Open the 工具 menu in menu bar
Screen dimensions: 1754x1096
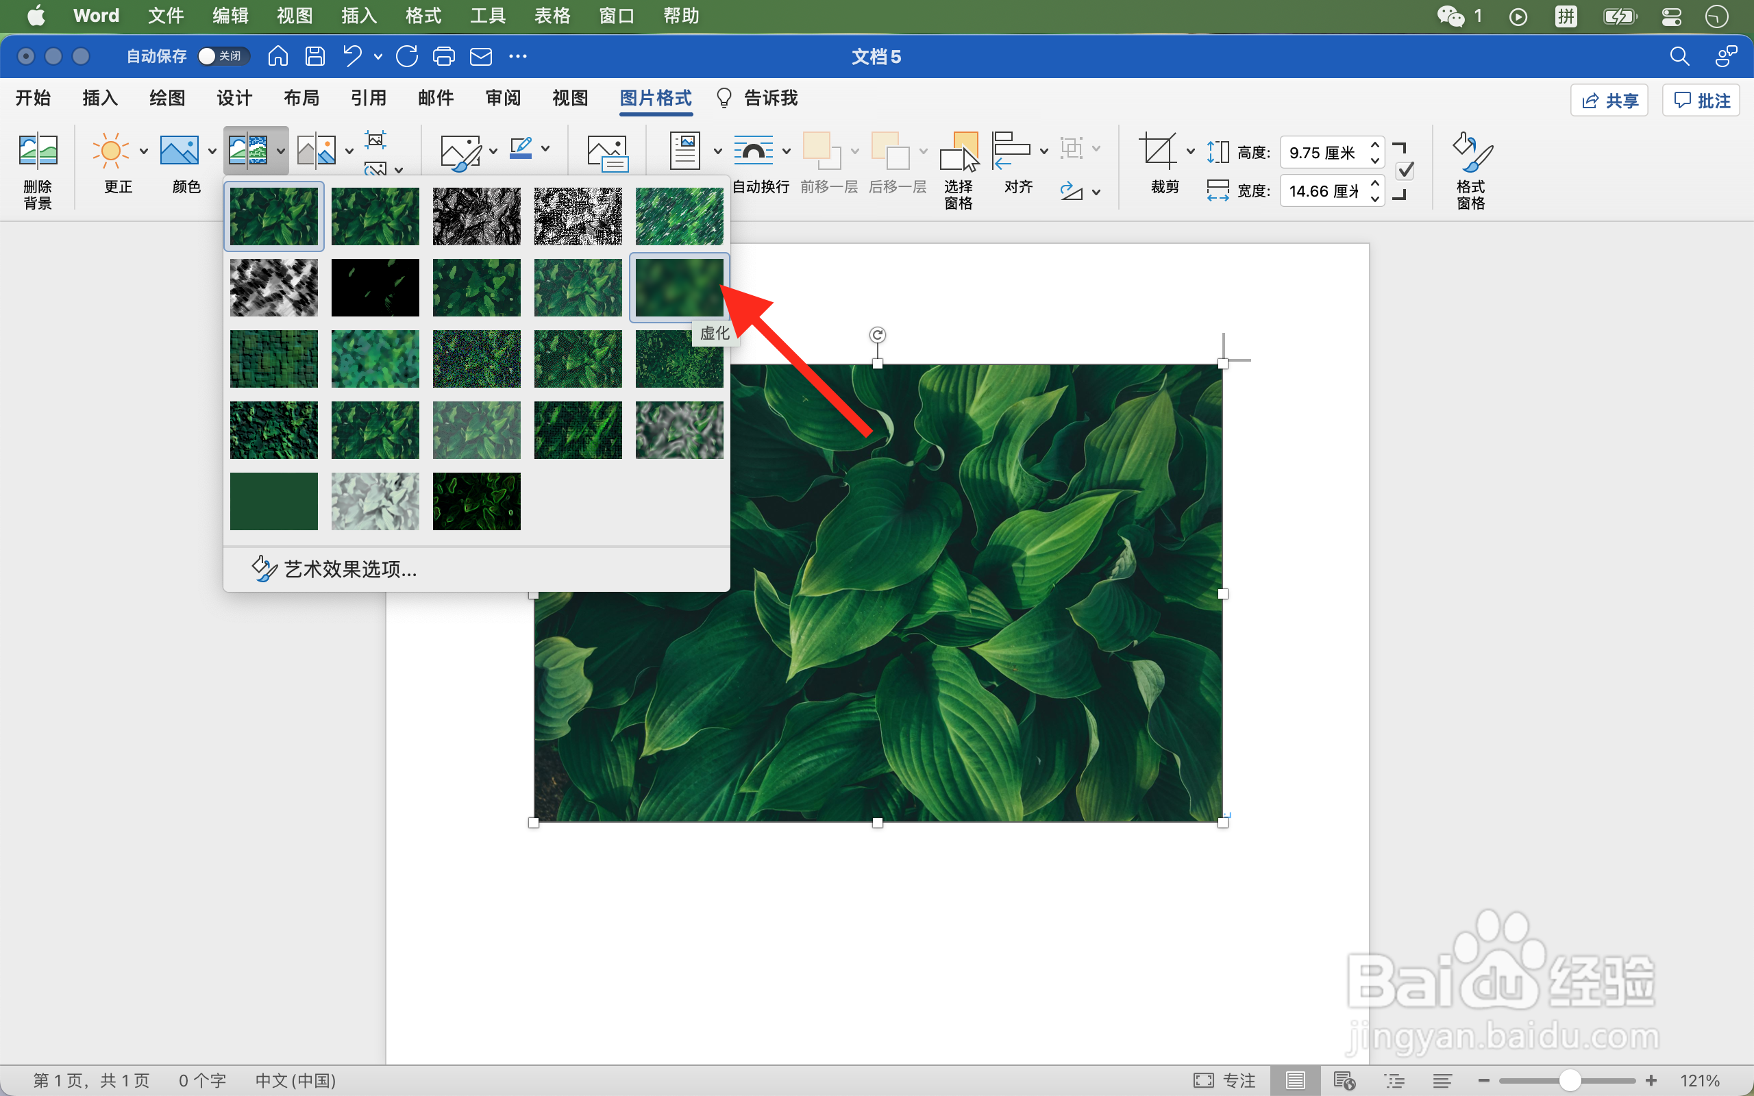click(x=488, y=15)
